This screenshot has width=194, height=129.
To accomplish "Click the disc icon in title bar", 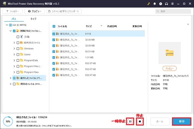I will tap(160, 4).
